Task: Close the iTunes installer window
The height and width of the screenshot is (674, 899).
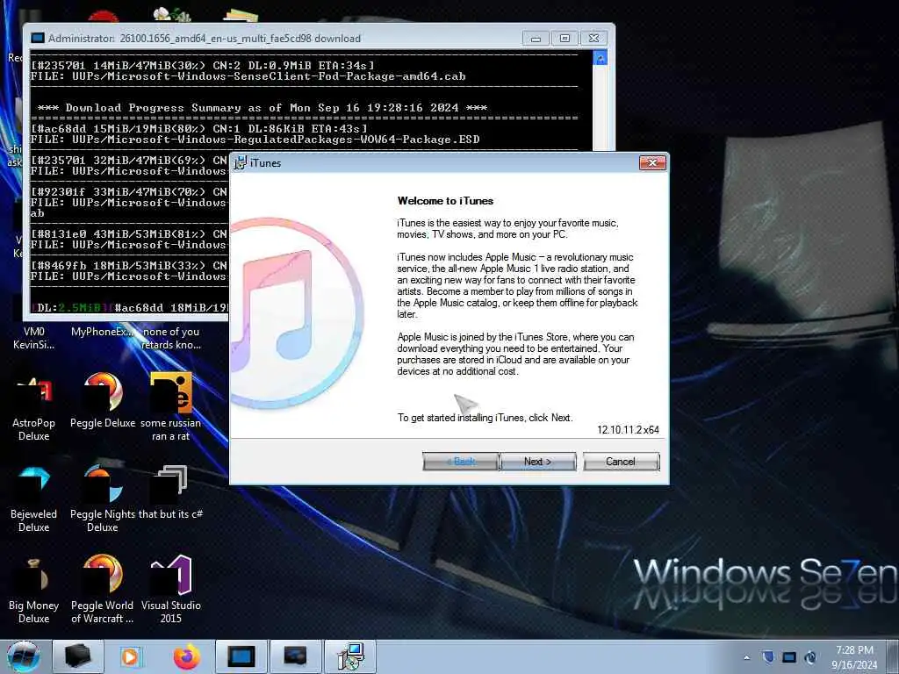Action: tap(652, 162)
